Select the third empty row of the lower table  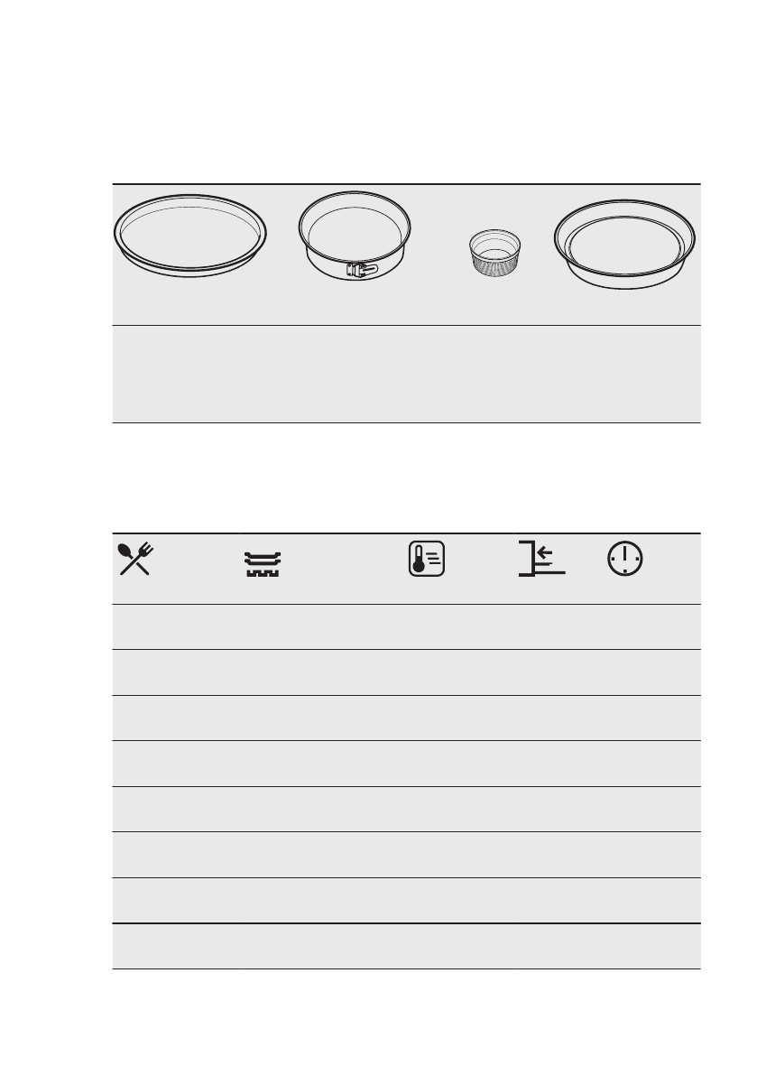coord(407,718)
